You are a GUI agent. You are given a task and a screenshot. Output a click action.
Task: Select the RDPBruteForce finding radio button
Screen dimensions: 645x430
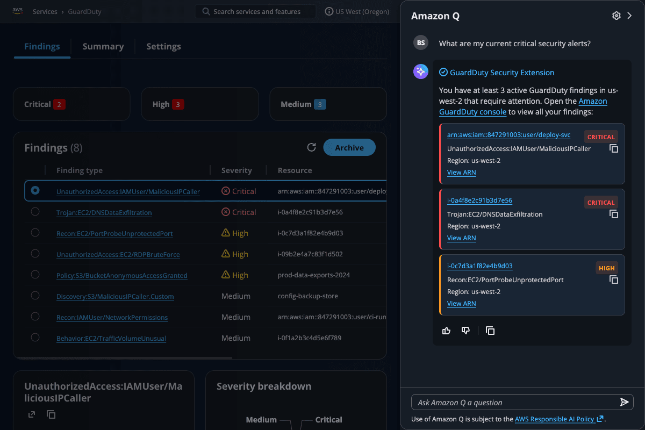click(35, 254)
